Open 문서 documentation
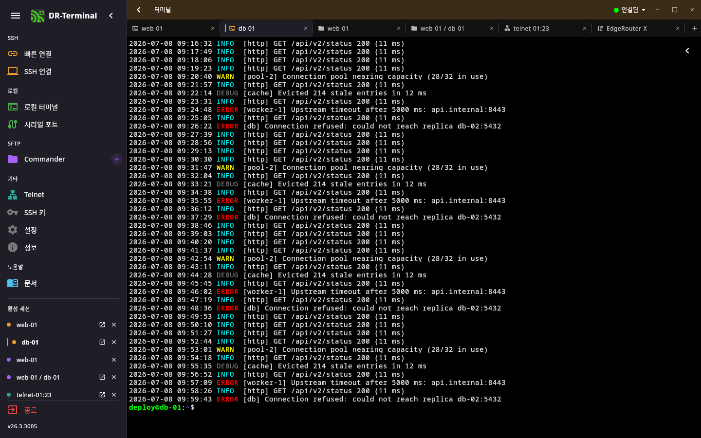Viewport: 701px width, 438px height. (62, 283)
